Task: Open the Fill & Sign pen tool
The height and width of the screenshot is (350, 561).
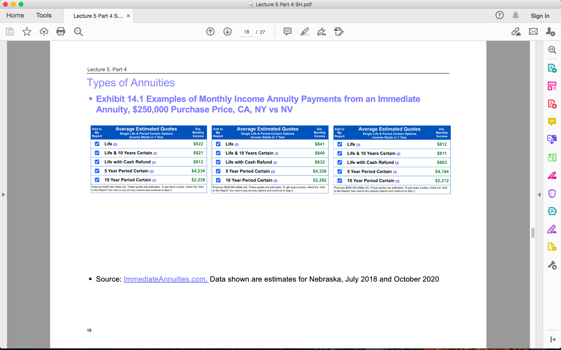Action: point(321,31)
